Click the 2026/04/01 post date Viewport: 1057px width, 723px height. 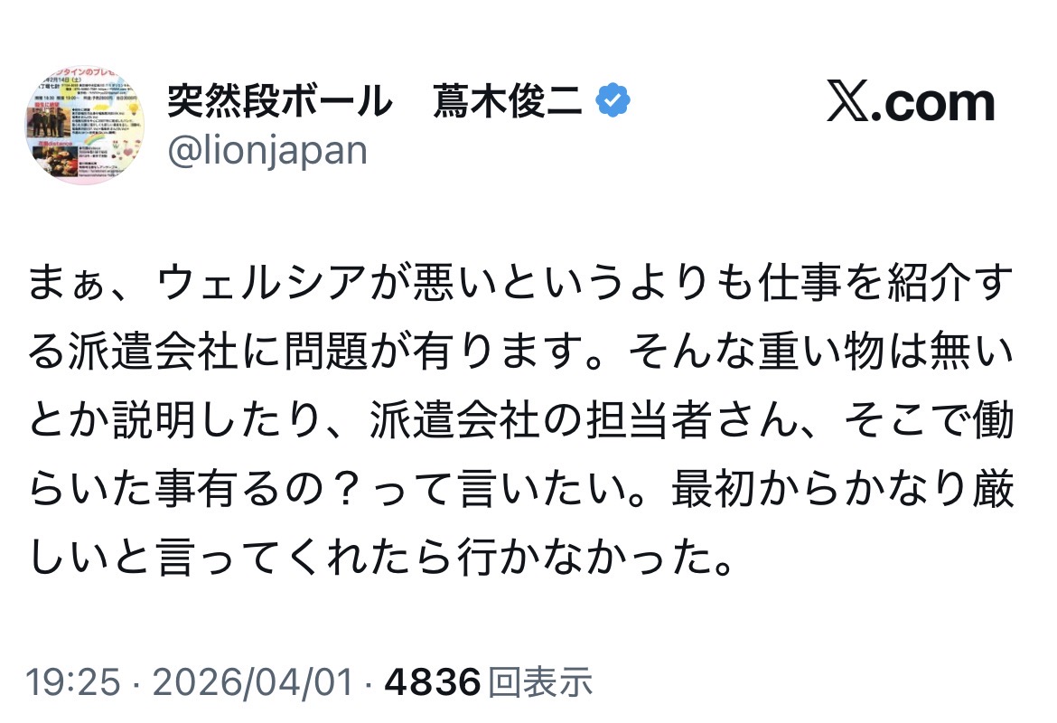pyautogui.click(x=253, y=682)
